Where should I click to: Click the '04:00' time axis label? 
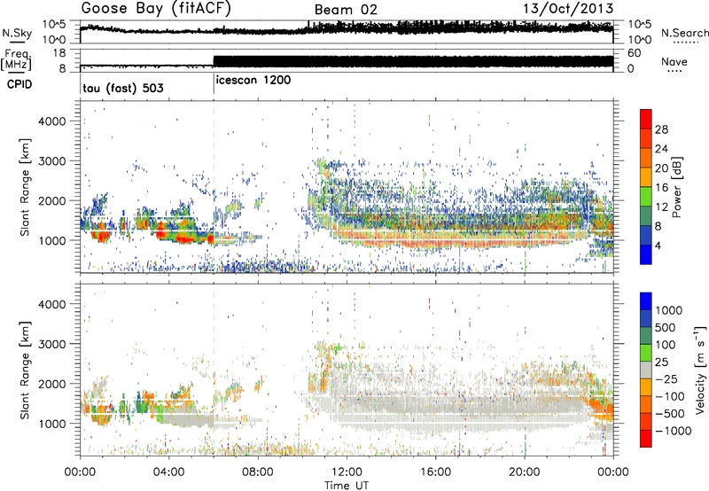click(x=168, y=472)
